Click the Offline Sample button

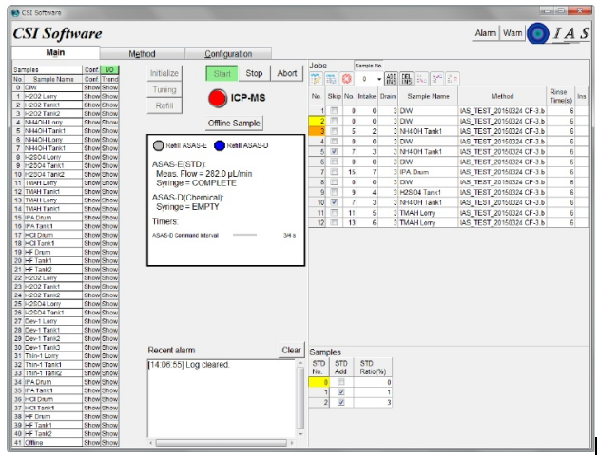pyautogui.click(x=234, y=124)
